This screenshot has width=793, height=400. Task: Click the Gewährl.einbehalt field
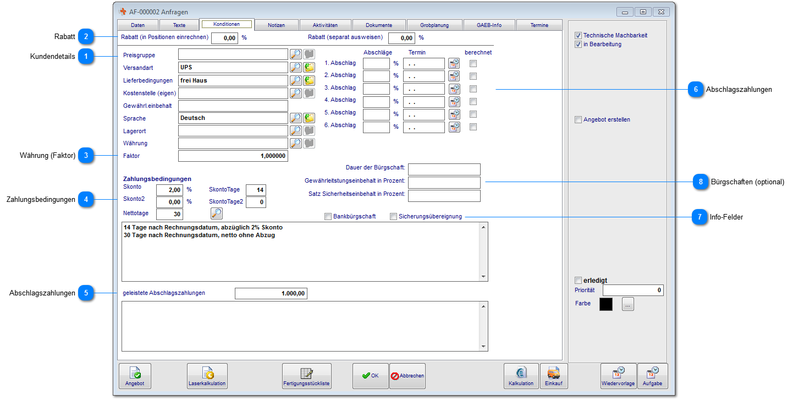(233, 106)
